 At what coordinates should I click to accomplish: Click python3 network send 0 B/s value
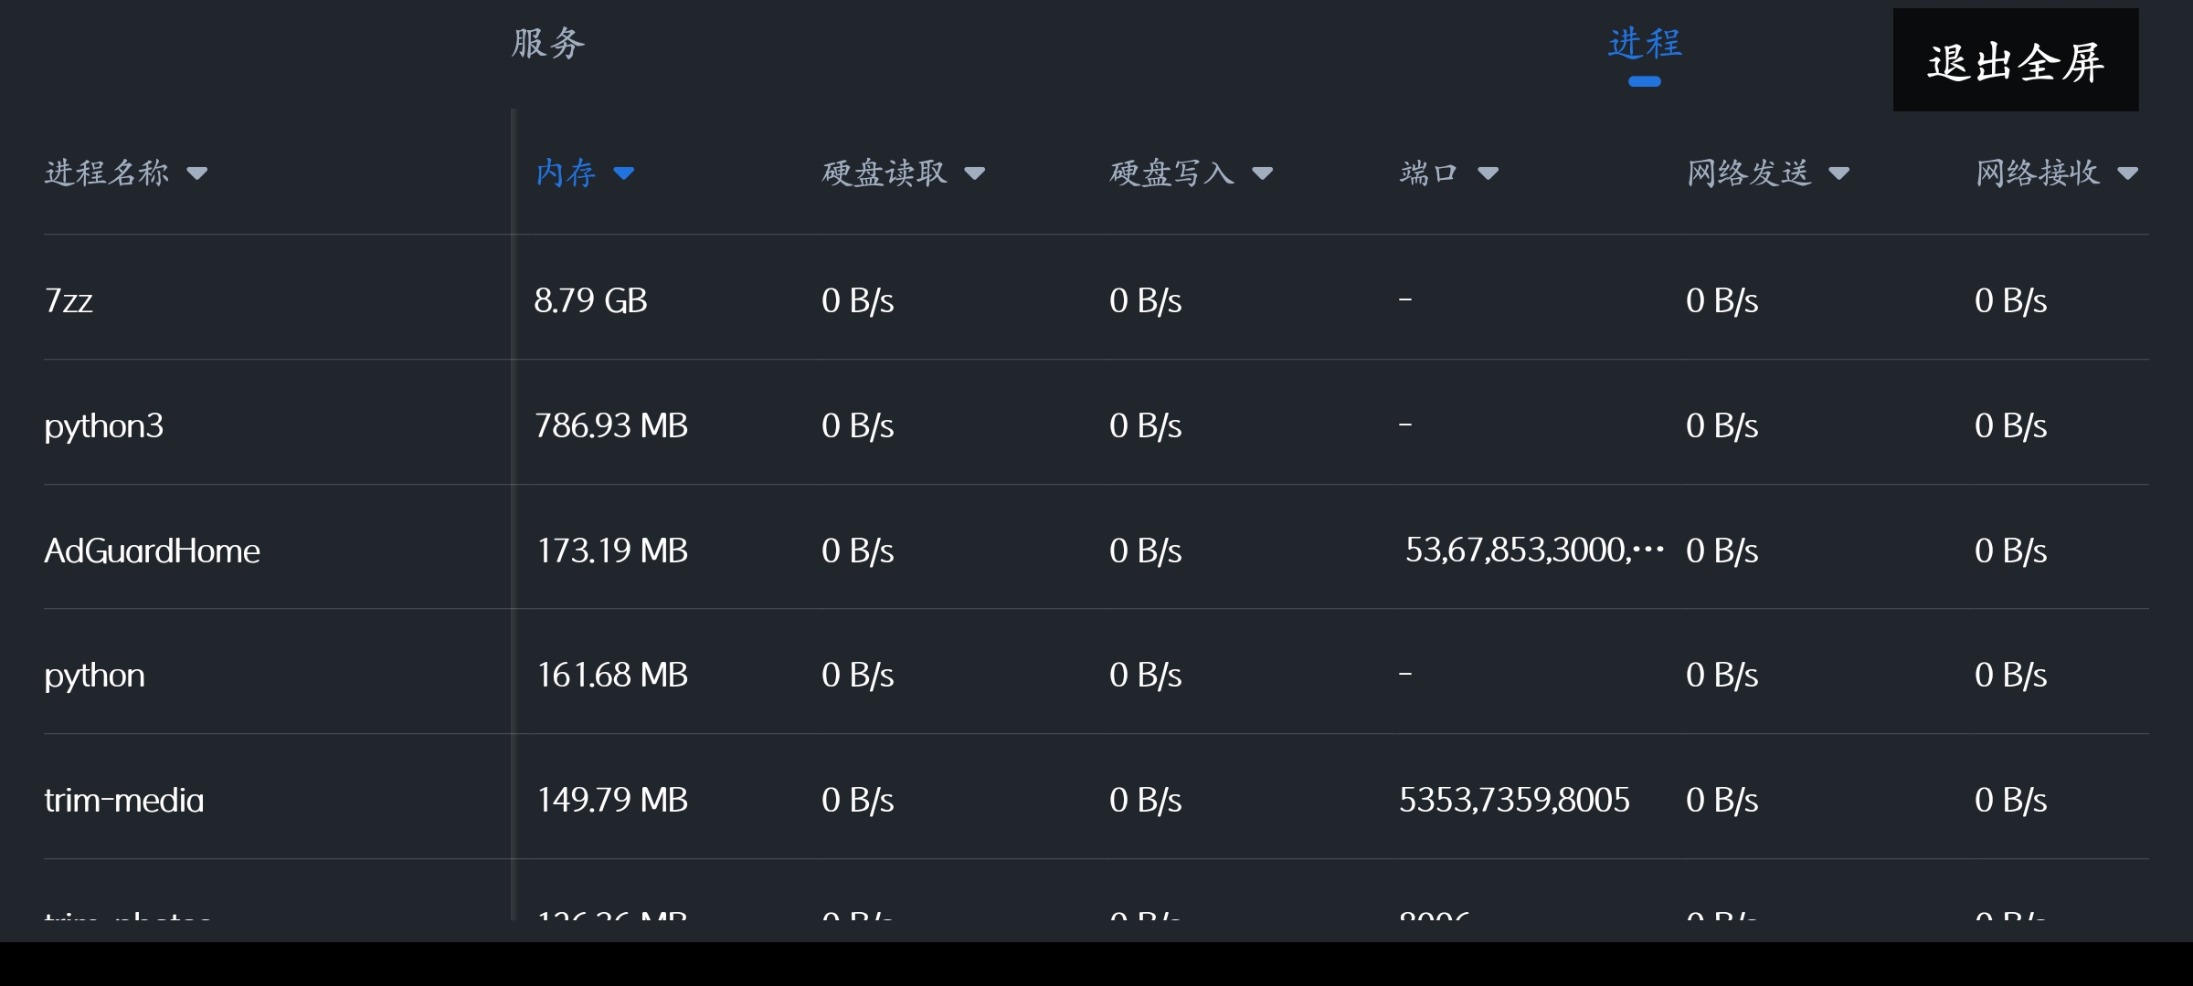pyautogui.click(x=1722, y=425)
